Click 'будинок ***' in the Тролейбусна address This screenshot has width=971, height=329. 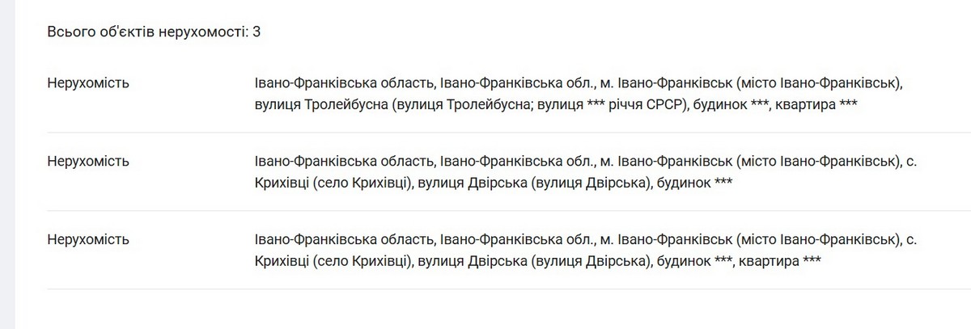point(727,105)
